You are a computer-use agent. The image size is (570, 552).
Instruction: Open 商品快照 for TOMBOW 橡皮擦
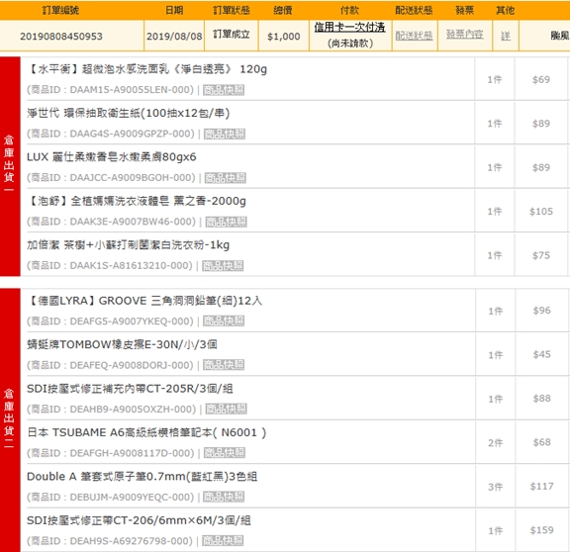tap(224, 365)
